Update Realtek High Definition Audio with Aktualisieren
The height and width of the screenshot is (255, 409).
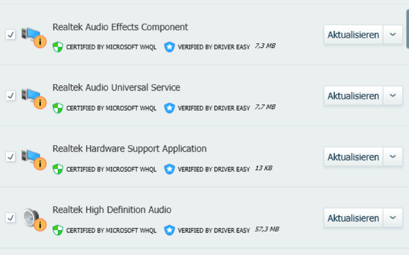(353, 218)
